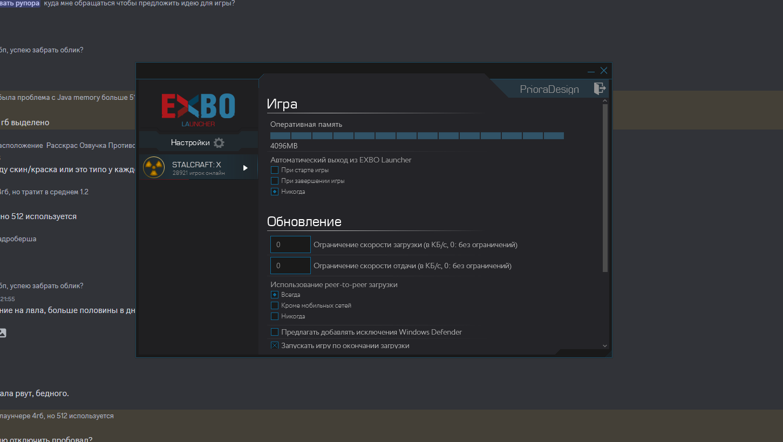Screen dimensions: 783x442
Task: Click the 'Игра' section heading
Action: [x=282, y=104]
